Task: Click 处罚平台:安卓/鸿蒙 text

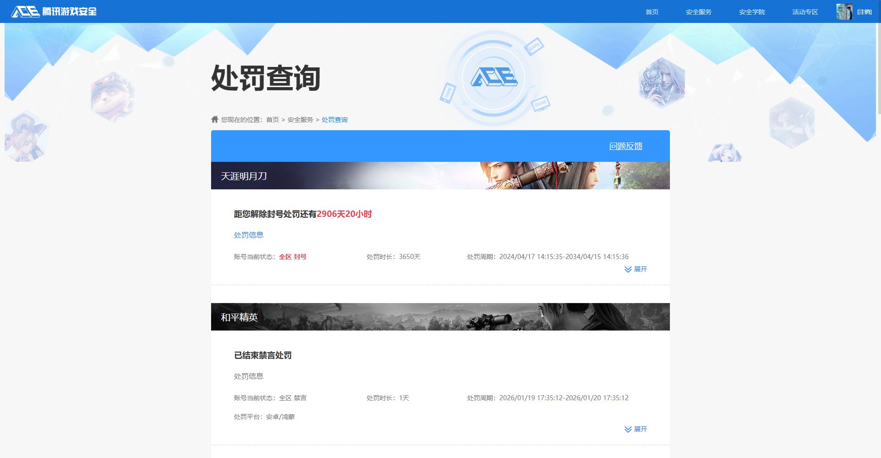Action: pyautogui.click(x=264, y=417)
